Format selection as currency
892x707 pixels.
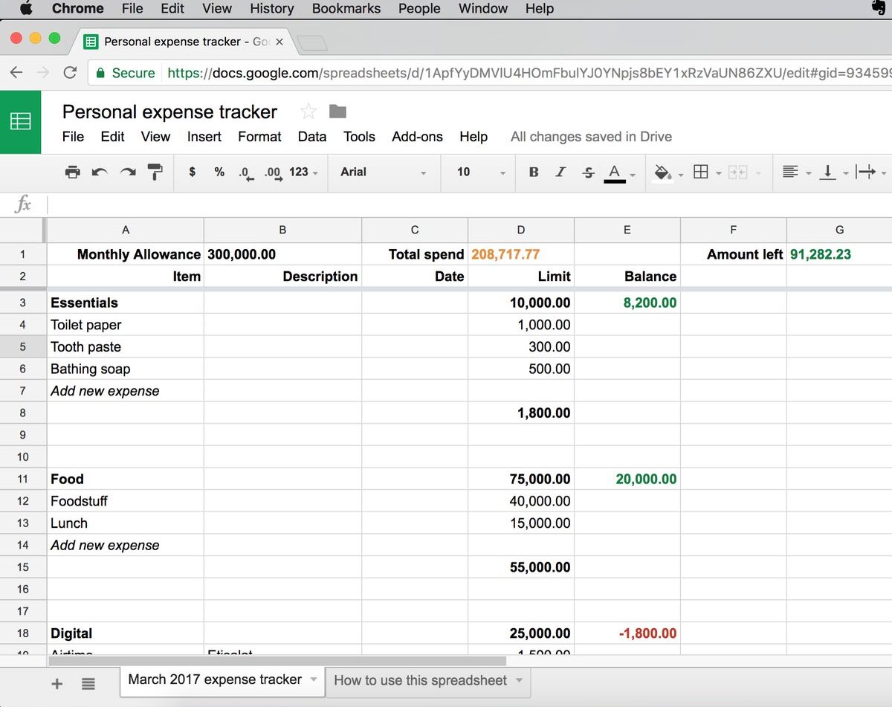[x=193, y=172]
